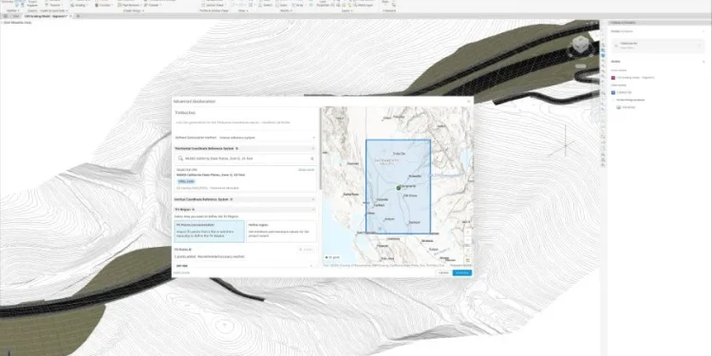712x356 pixels.
Task: Open the Create Design panel dropdown
Action: pyautogui.click(x=134, y=10)
